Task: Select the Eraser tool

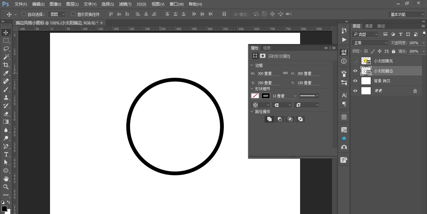Action: click(x=6, y=114)
